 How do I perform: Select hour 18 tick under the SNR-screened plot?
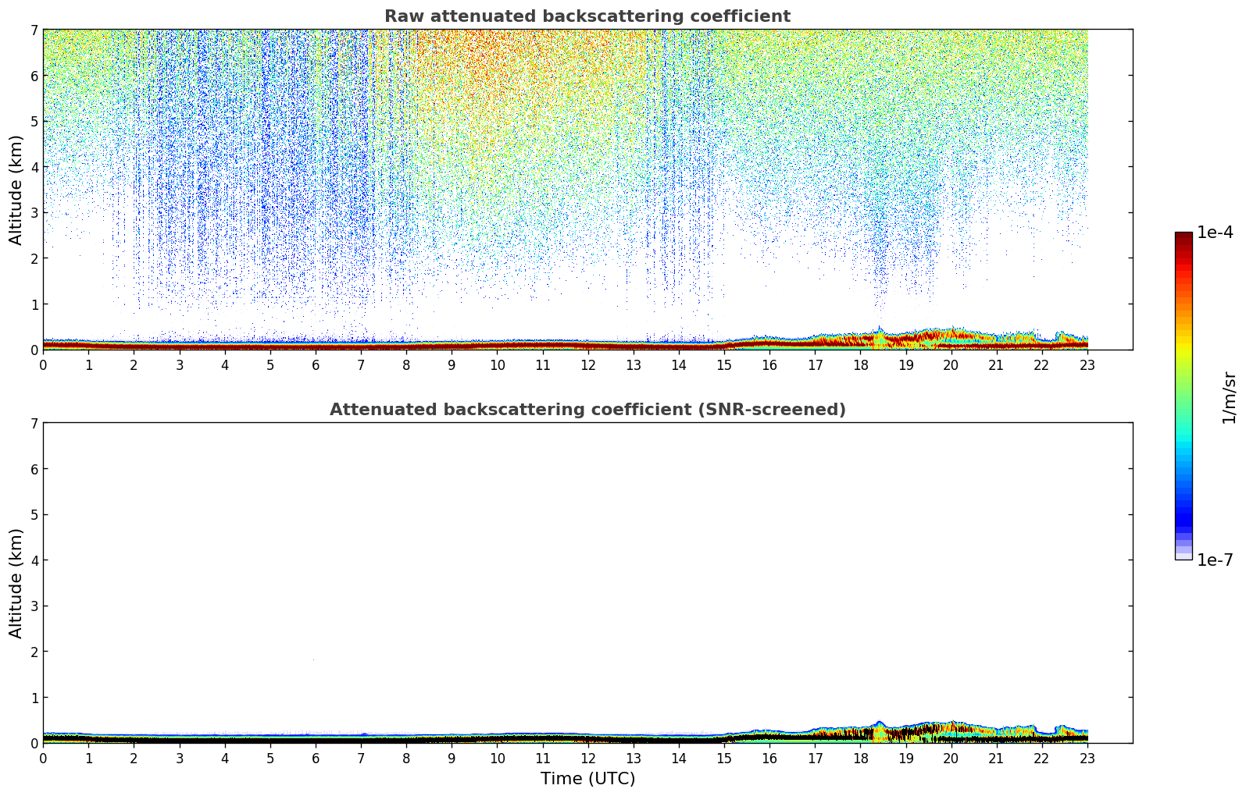point(860,758)
